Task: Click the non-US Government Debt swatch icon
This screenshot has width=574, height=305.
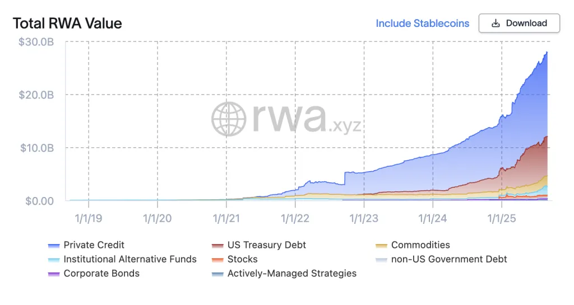Action: tap(381, 260)
